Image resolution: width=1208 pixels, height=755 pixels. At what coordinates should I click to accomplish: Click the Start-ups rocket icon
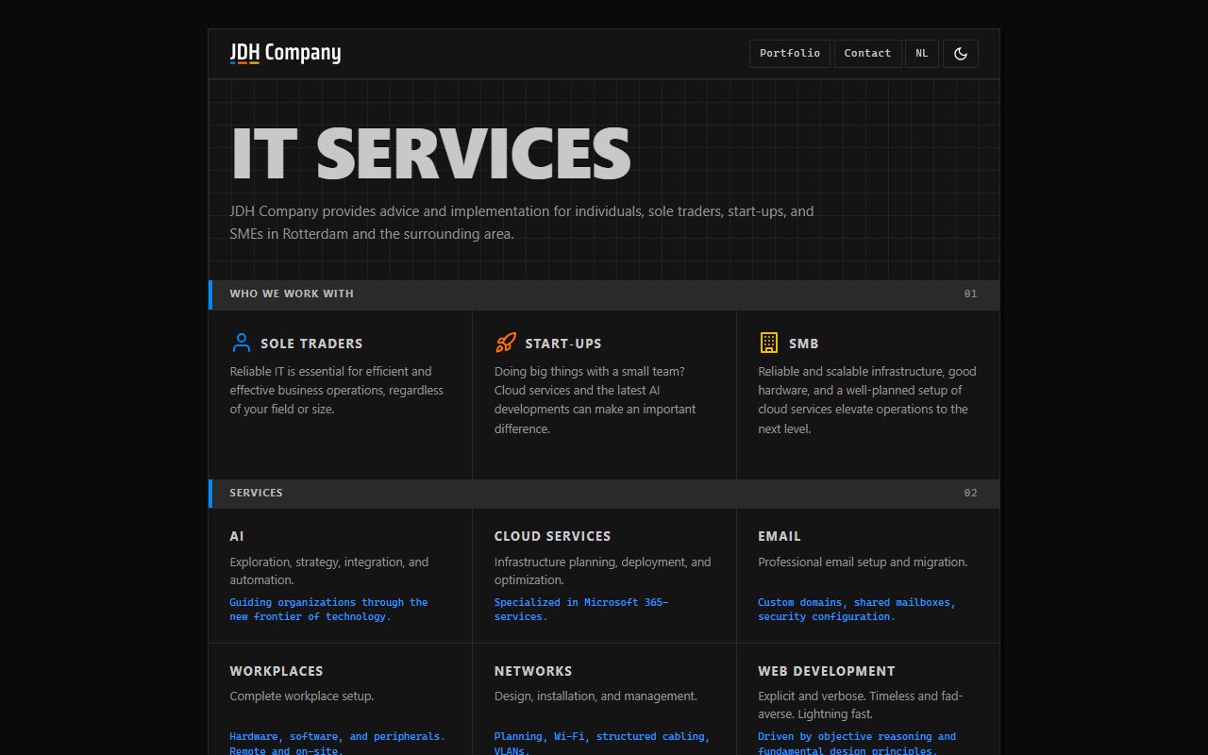(506, 343)
